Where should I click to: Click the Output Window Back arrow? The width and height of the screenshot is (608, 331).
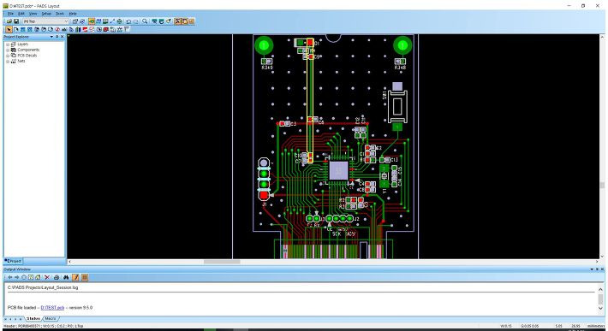9,277
